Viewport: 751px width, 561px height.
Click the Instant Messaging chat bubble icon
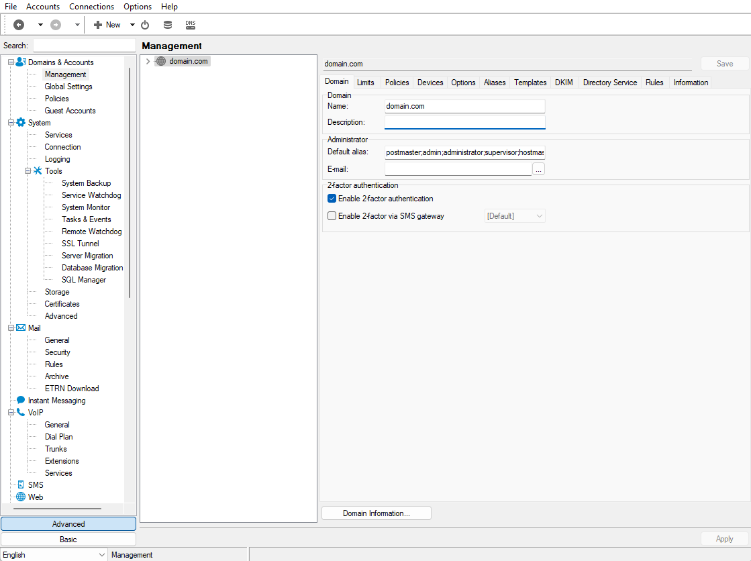point(21,401)
